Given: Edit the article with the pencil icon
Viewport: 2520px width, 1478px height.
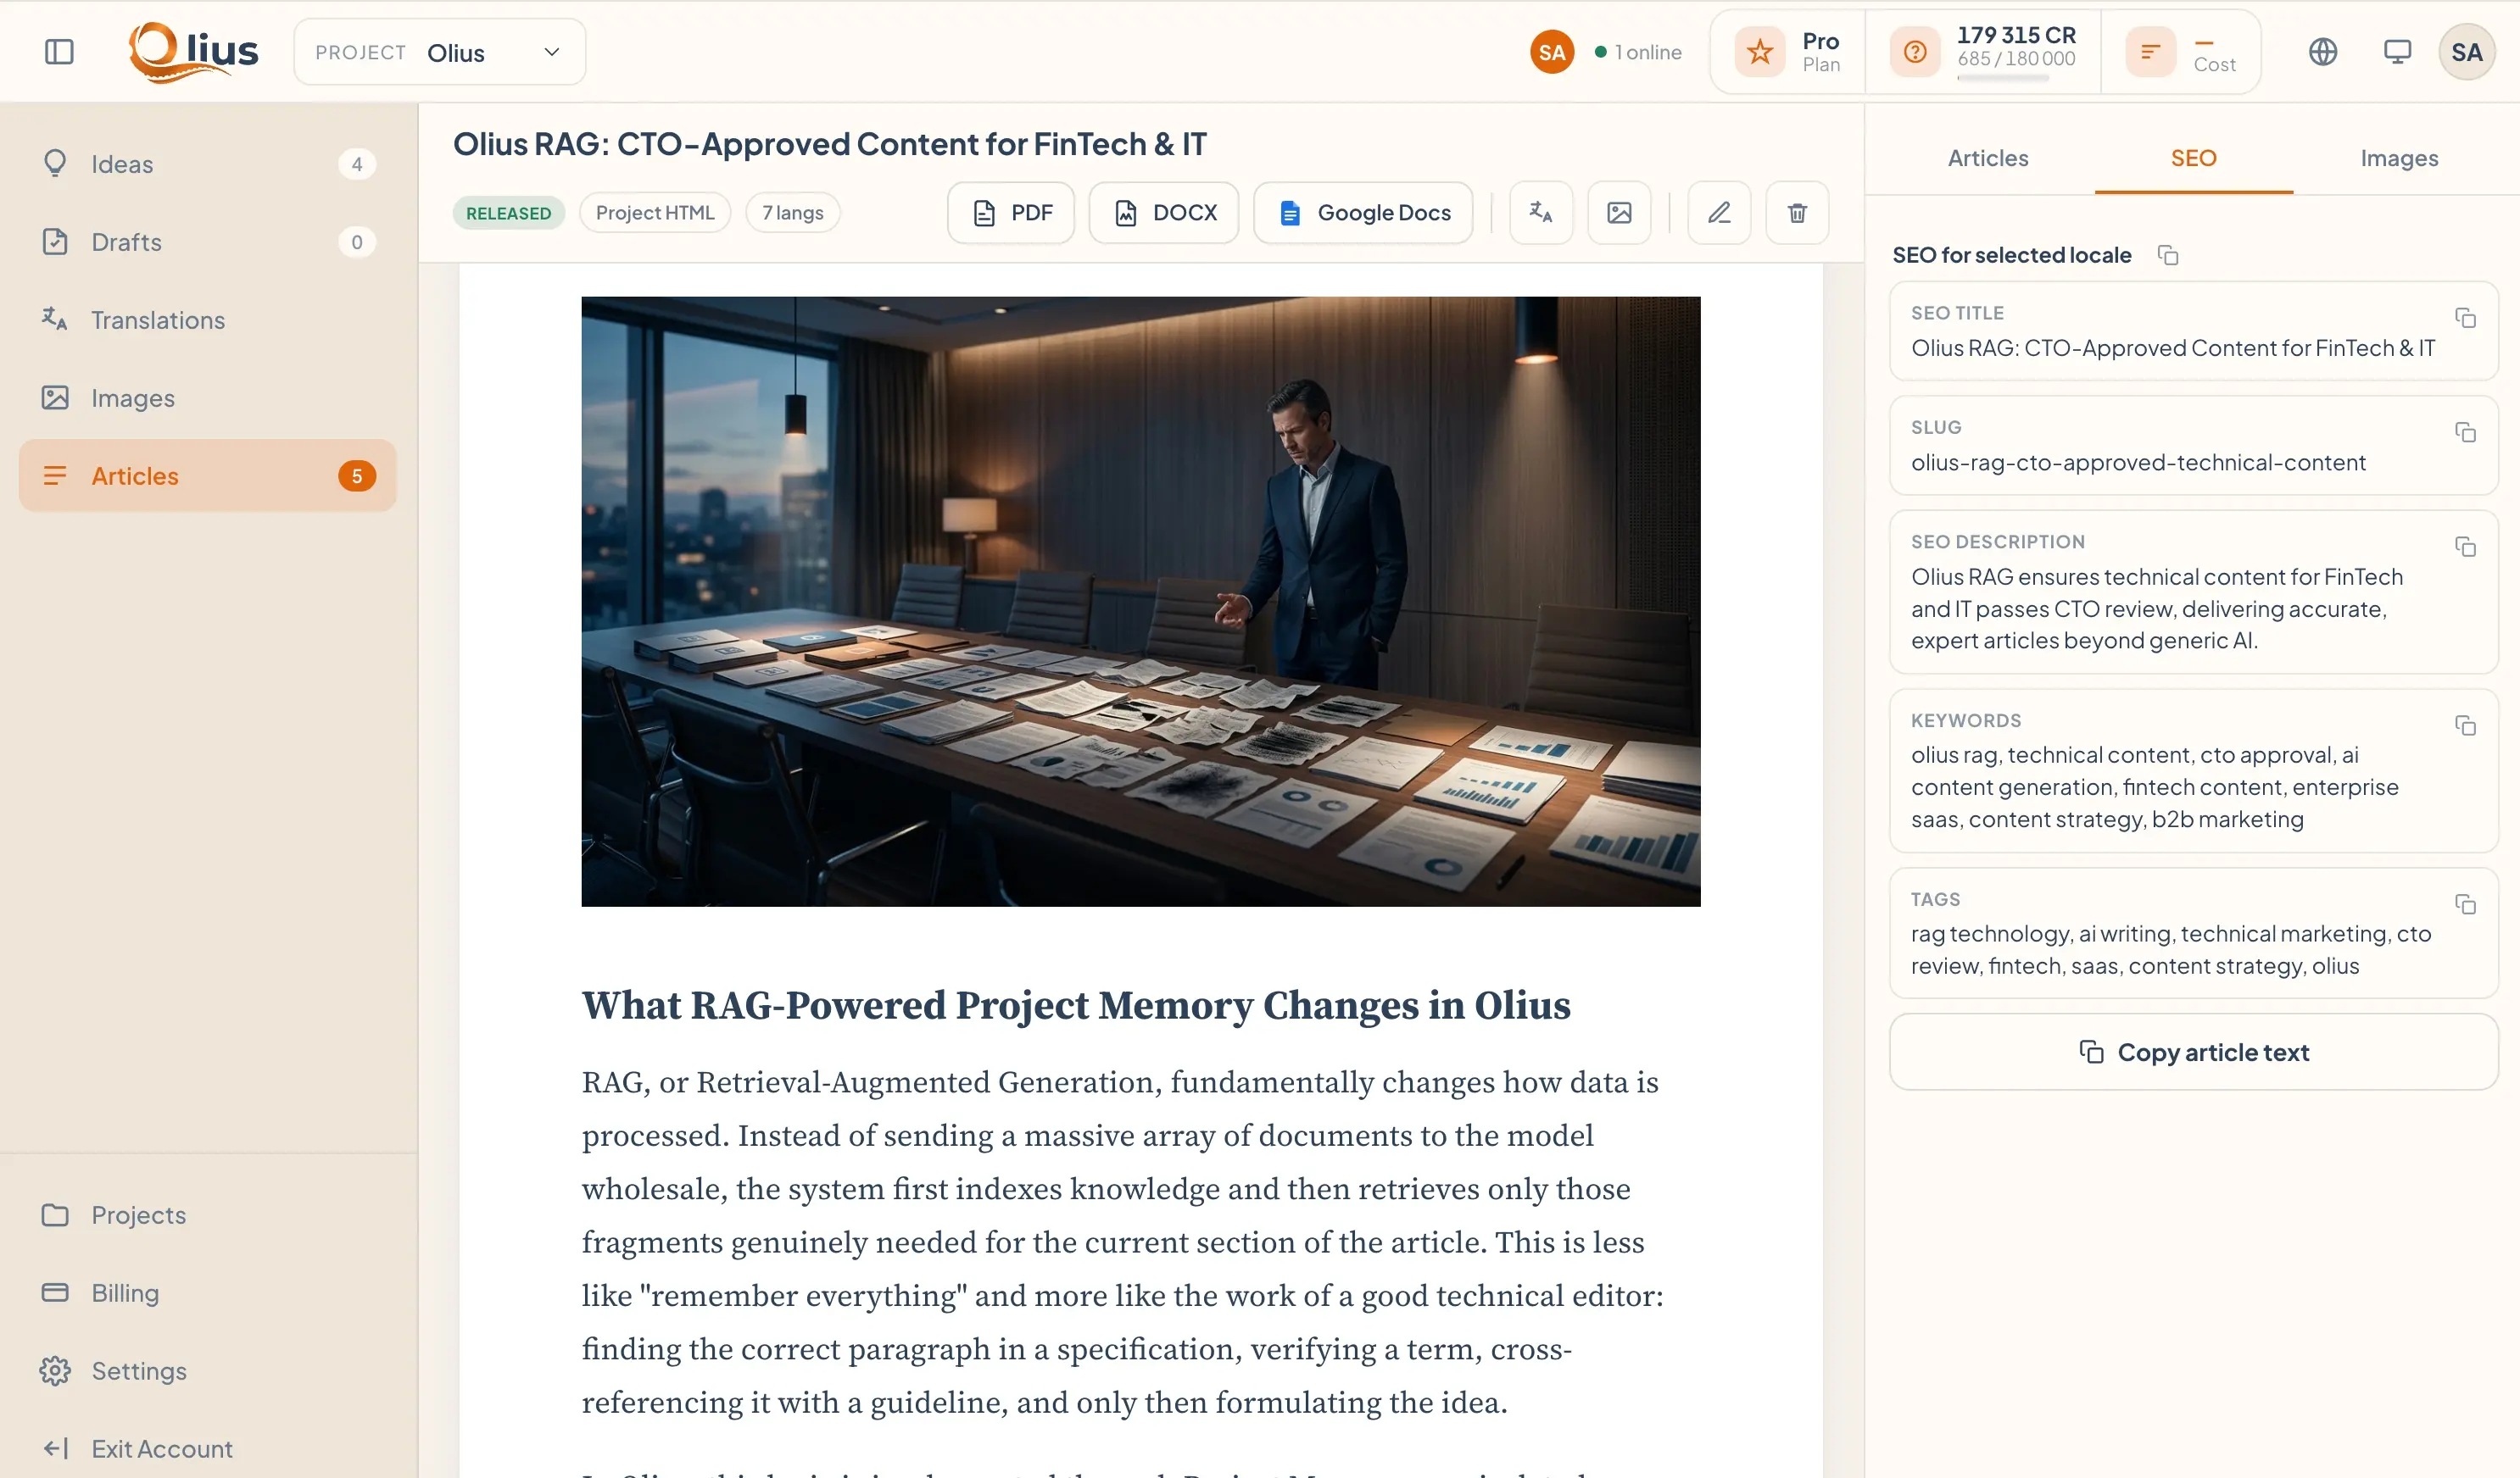Looking at the screenshot, I should tap(1719, 213).
